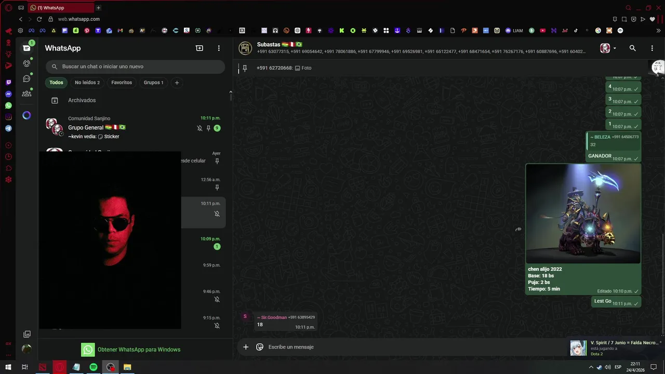Go back in browser history
Viewport: 665px width, 374px height.
click(x=21, y=19)
